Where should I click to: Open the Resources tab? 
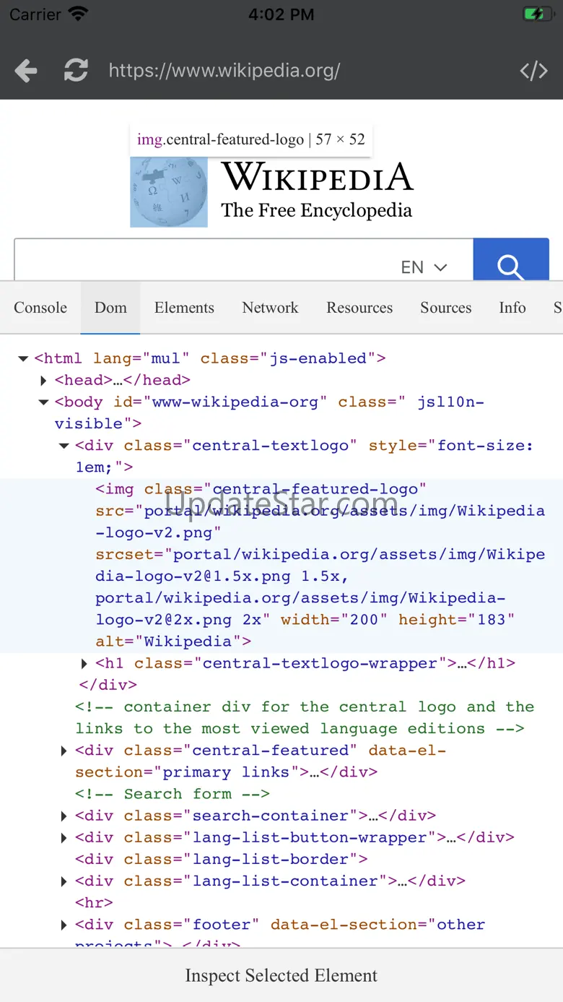coord(359,308)
